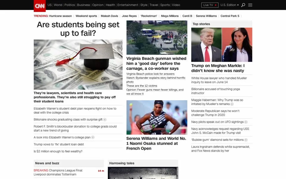Open Navy acknowledges USS John S. McCain request

pyautogui.click(x=220, y=131)
